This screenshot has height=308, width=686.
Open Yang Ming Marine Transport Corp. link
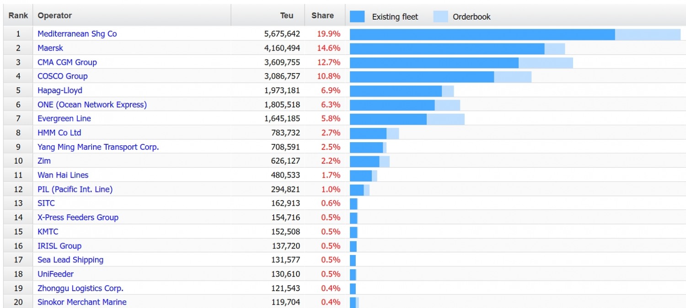pyautogui.click(x=98, y=147)
